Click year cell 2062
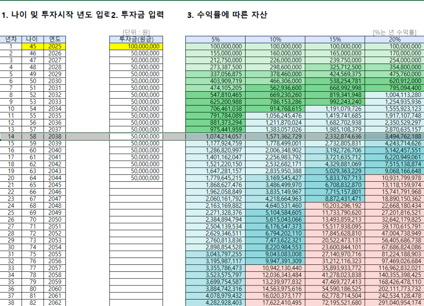Screen dimensions: 424x306 55,303
